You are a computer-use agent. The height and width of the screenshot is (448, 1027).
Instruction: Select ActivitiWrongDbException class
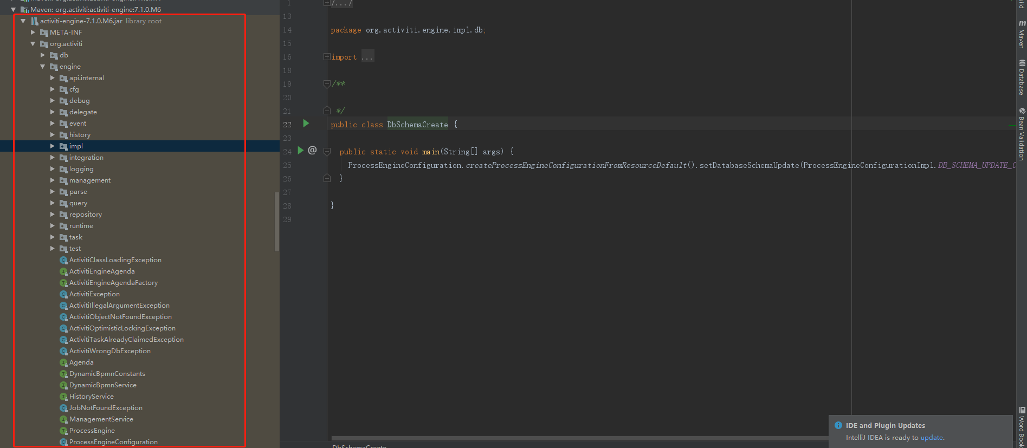coord(110,351)
